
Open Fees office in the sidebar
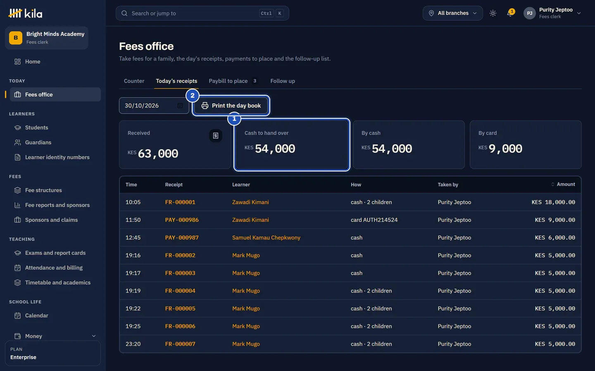(55, 94)
